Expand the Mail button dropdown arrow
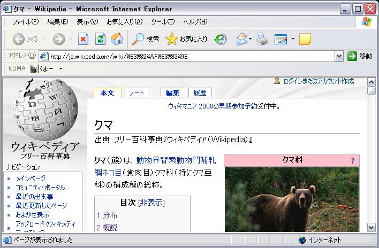 250,38
